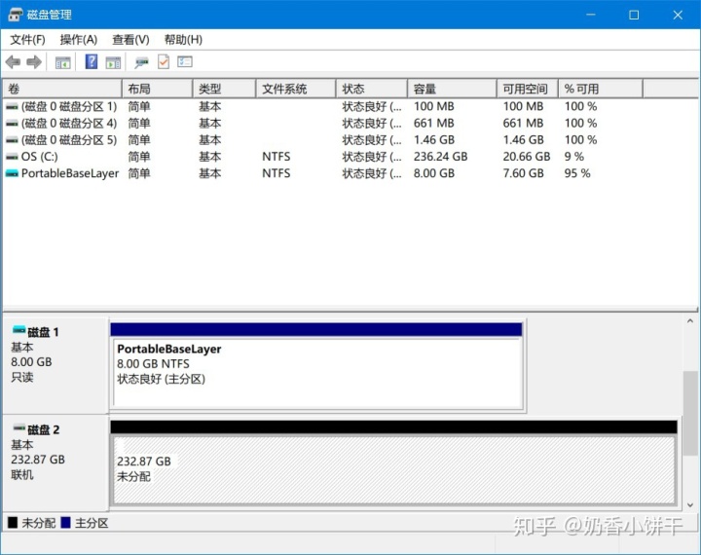Click the disk pane scroll down arrow
Viewport: 701px width, 555px height.
click(690, 505)
